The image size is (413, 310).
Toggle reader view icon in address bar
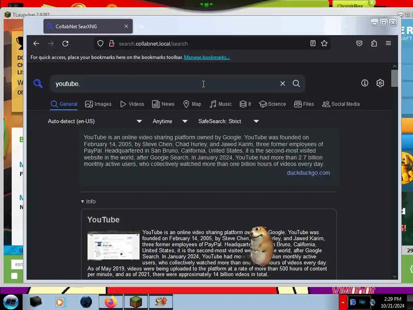click(313, 43)
